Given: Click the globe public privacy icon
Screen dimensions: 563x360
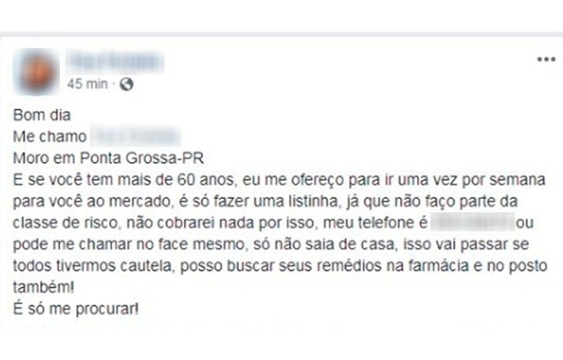Looking at the screenshot, I should 126,84.
